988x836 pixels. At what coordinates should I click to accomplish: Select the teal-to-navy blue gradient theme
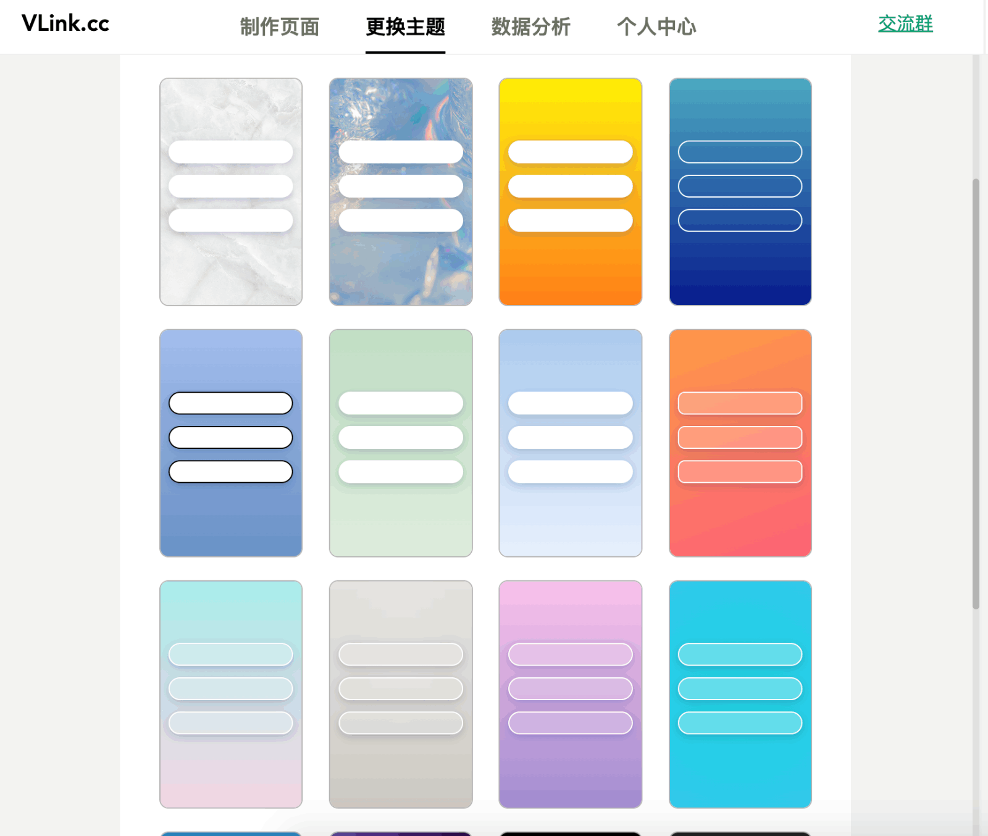click(740, 191)
